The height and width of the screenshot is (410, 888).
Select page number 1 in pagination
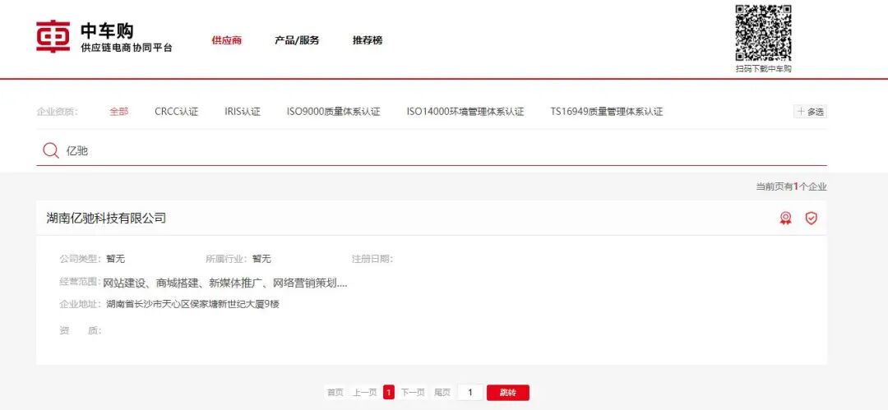pyautogui.click(x=388, y=393)
